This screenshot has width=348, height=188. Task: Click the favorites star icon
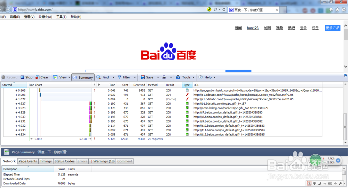point(337,9)
